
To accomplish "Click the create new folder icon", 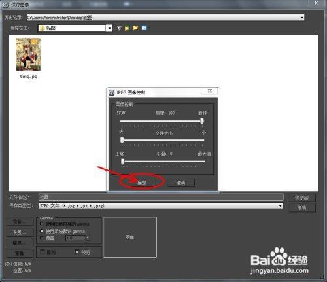I will coord(135,28).
